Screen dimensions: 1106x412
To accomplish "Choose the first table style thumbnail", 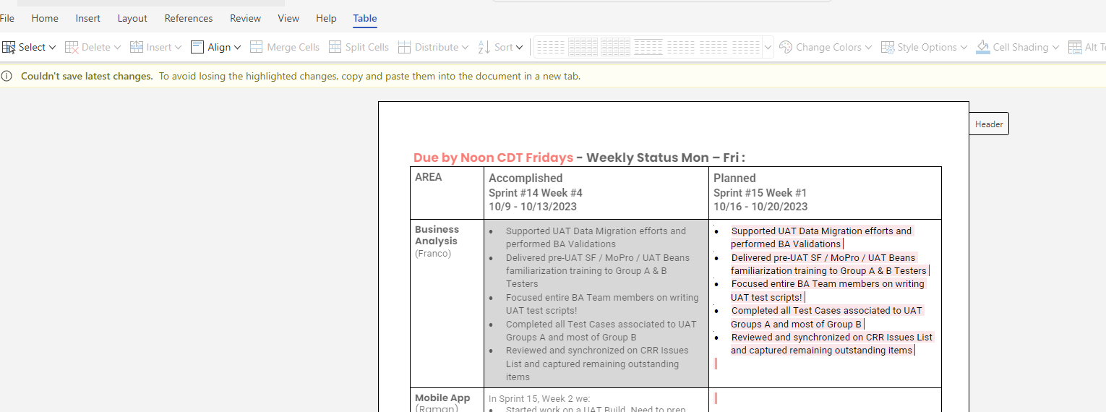I will click(551, 47).
